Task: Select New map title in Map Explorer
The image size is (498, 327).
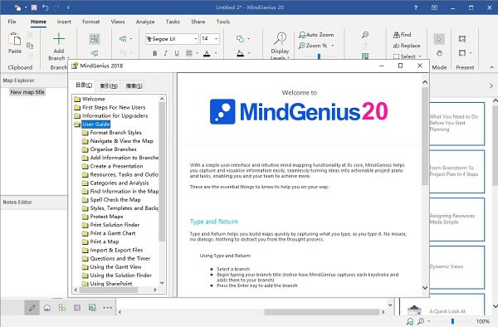Action: [27, 92]
